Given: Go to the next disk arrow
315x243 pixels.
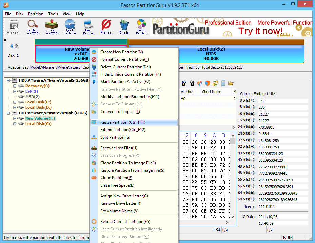Looking at the screenshot, I should pos(17,46).
